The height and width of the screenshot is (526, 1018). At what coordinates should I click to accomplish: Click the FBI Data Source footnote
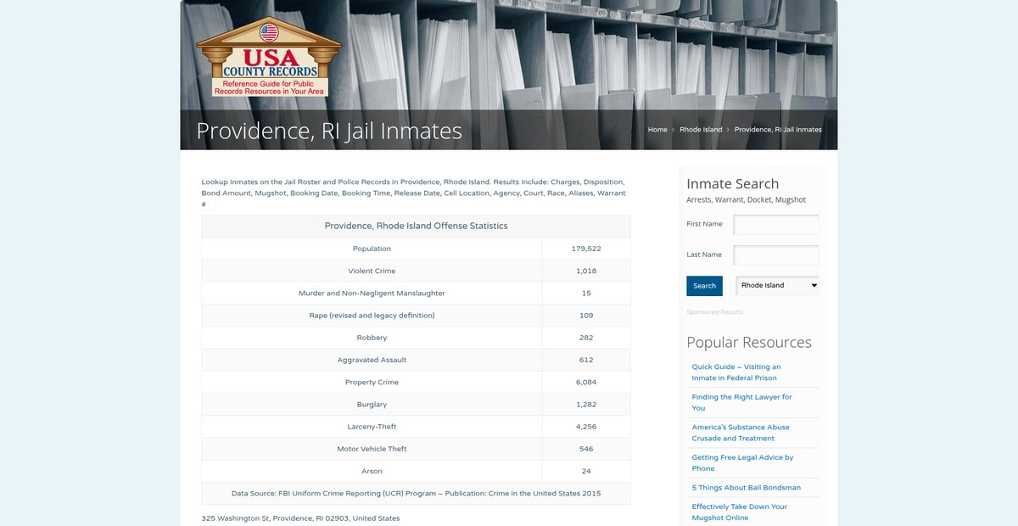point(416,493)
